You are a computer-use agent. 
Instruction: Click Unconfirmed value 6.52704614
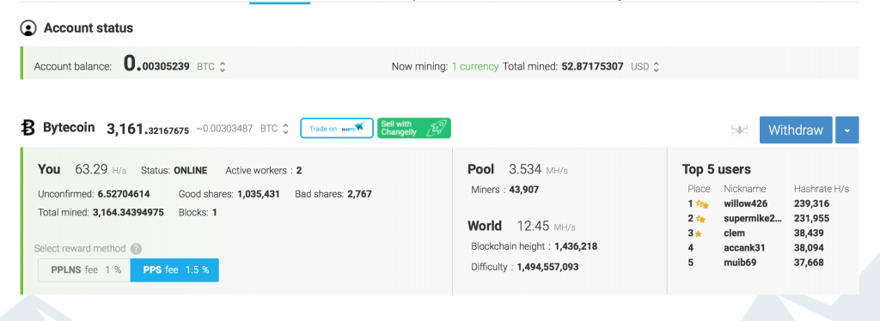pos(124,194)
